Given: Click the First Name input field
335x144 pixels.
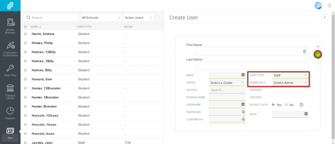Looking at the screenshot, I should point(252,51).
